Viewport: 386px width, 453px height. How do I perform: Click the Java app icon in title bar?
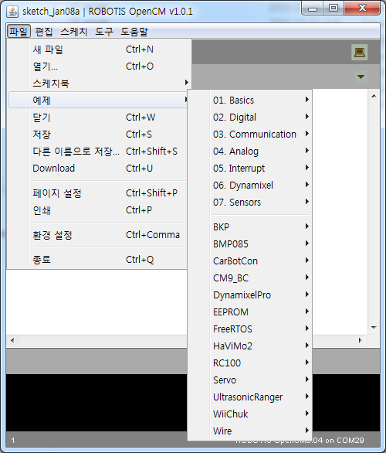tap(12, 12)
